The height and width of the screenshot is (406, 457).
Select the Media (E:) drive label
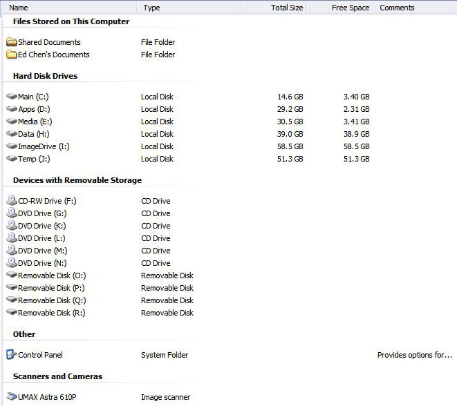tap(35, 122)
